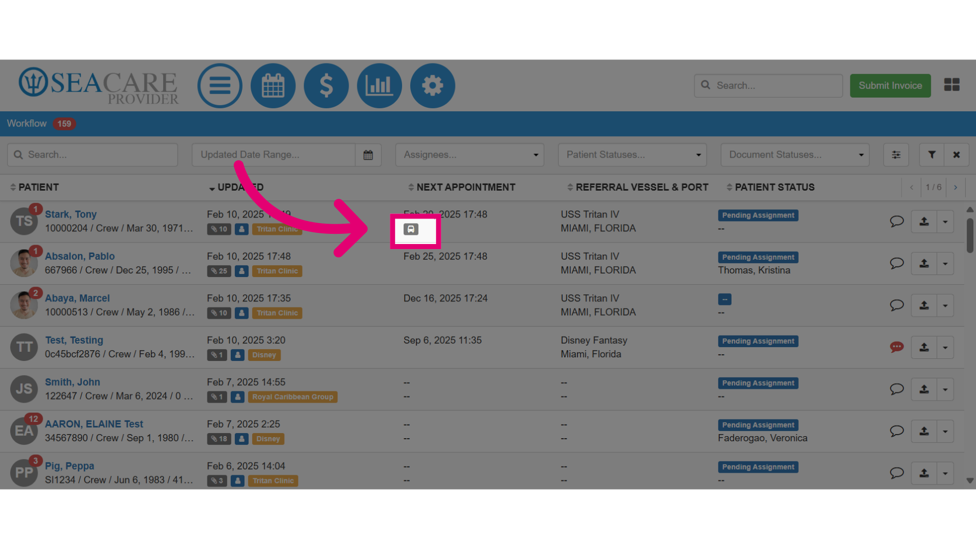This screenshot has height=549, width=976.
Task: Click attachment count badge 25 for Absalon
Action: pyautogui.click(x=219, y=271)
